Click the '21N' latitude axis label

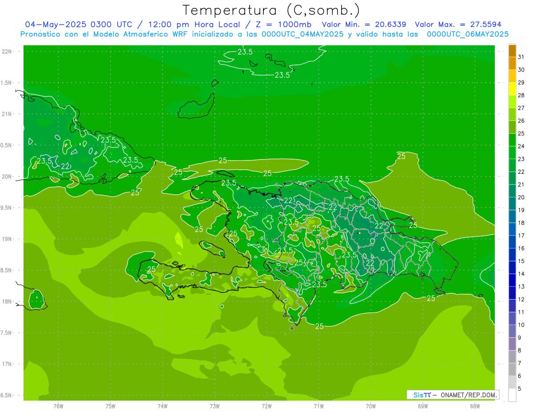pos(7,114)
